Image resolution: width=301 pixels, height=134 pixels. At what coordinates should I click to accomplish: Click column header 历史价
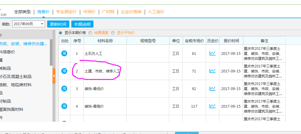(x=213, y=41)
